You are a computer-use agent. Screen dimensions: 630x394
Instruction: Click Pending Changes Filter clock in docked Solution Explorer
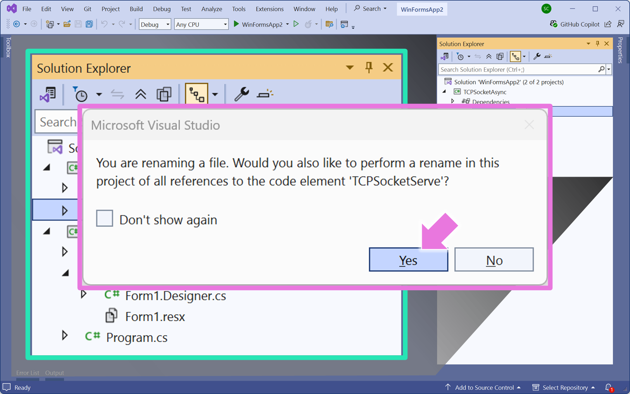coord(460,57)
